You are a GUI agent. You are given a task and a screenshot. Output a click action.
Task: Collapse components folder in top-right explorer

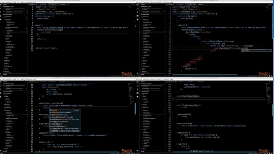pyautogui.click(x=145, y=20)
